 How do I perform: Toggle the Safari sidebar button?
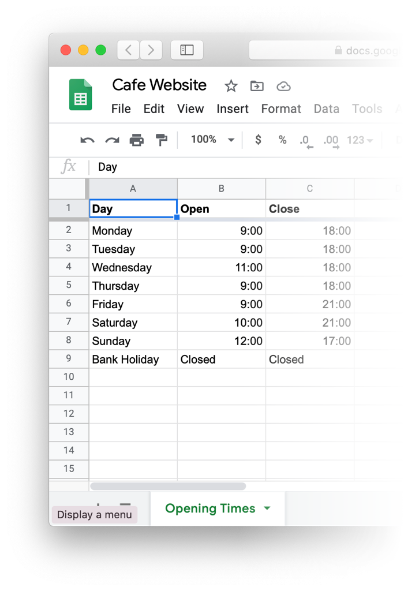pyautogui.click(x=186, y=50)
